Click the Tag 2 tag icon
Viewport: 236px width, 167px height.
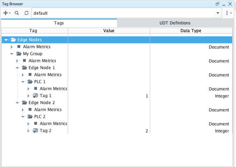tap(35, 131)
